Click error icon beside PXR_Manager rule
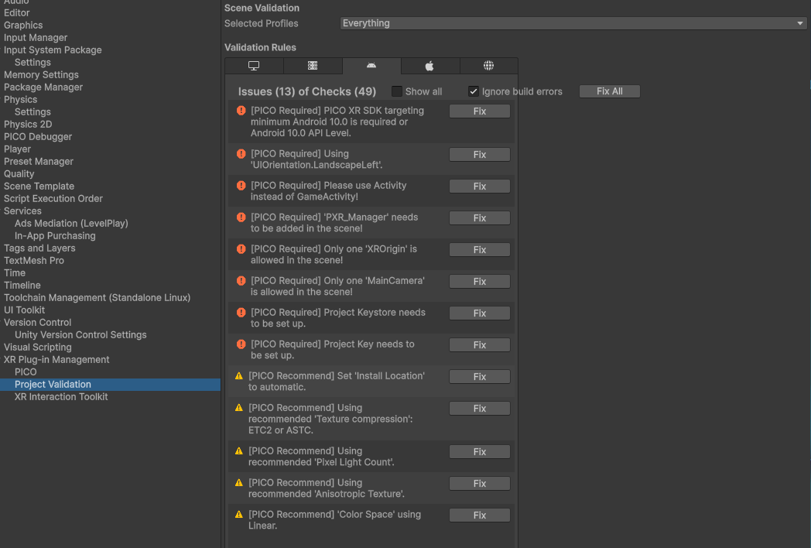 [x=241, y=217]
